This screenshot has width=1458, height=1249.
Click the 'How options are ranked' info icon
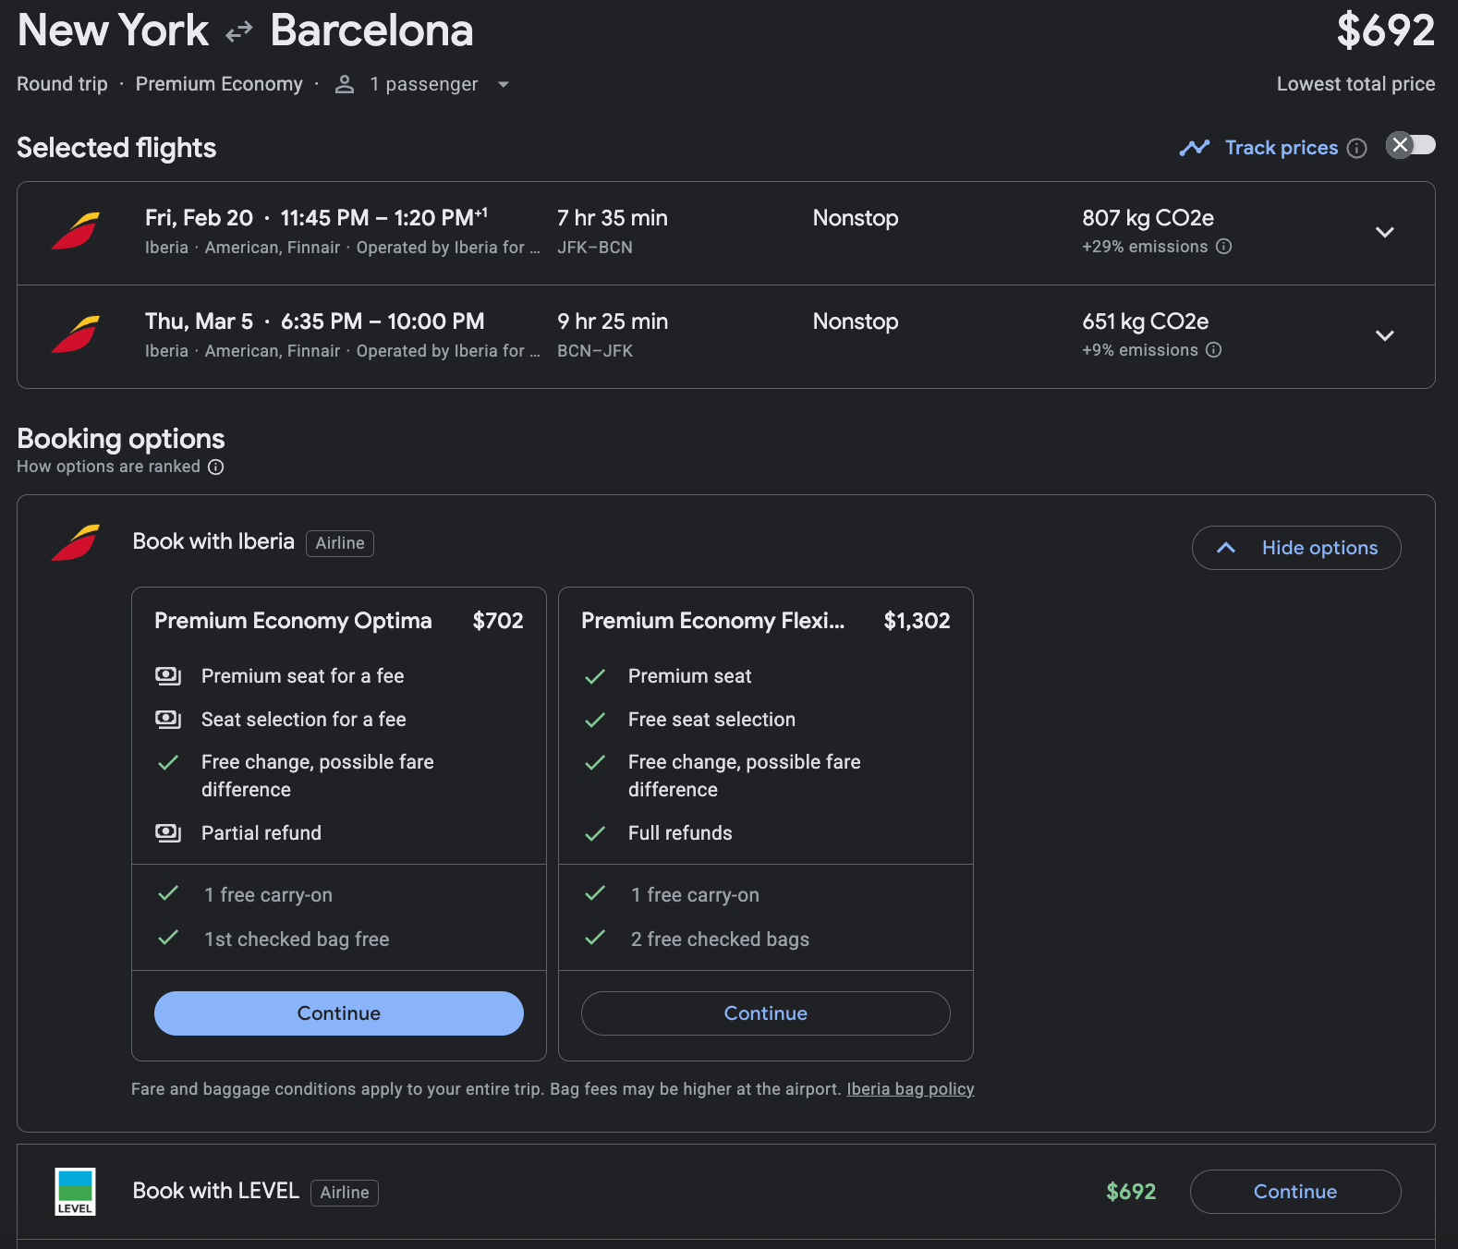(215, 467)
